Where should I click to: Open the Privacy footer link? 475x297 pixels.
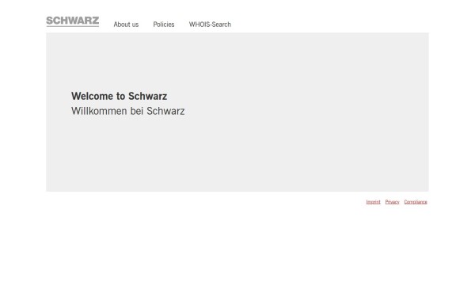pos(393,202)
